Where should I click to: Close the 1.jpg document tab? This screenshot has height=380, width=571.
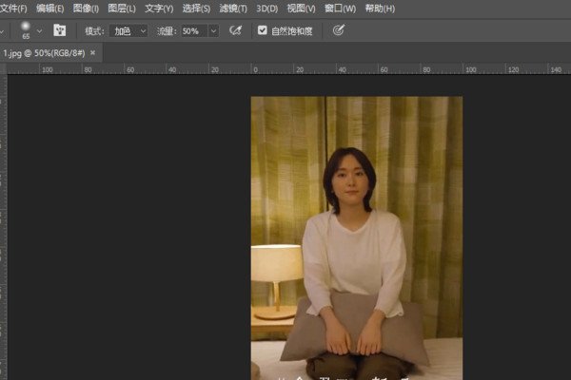click(93, 53)
